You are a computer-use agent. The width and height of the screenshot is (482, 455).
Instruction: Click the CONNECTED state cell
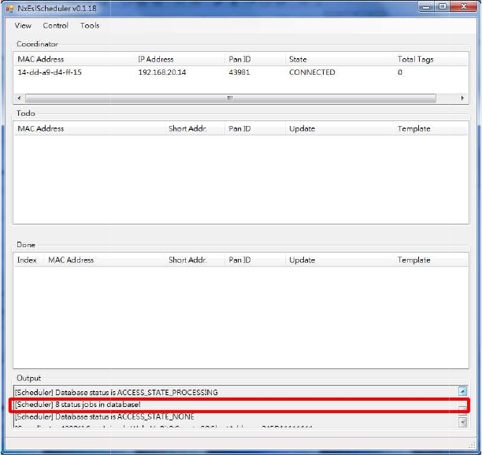pos(312,72)
